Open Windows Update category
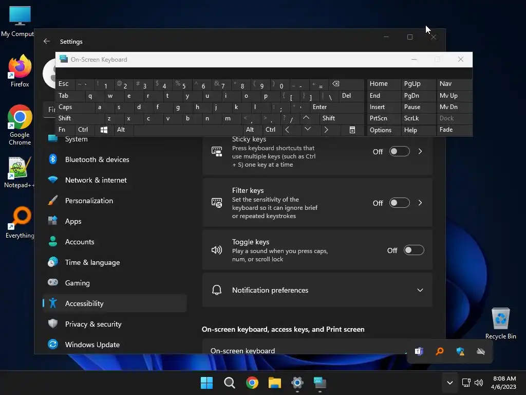 (115, 345)
